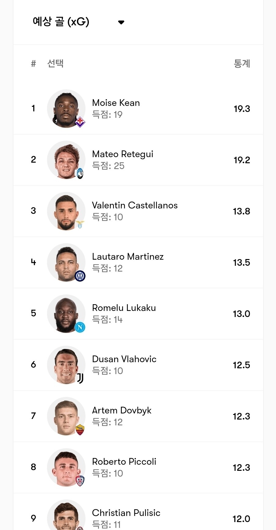
Task: Click the Juventus badge on Dusan Vlahovic
Action: point(80,378)
